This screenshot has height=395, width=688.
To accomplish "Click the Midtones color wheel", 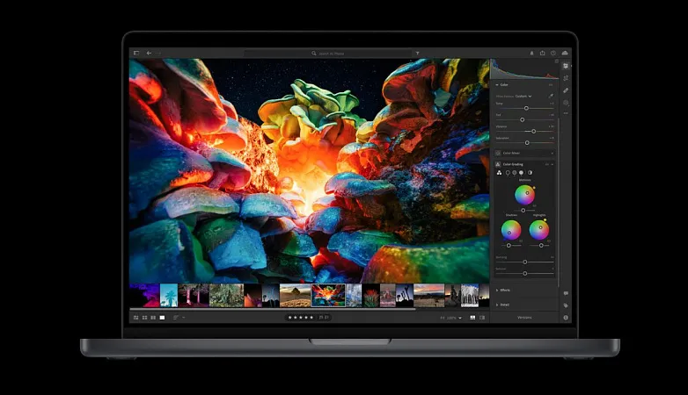I will pos(524,196).
